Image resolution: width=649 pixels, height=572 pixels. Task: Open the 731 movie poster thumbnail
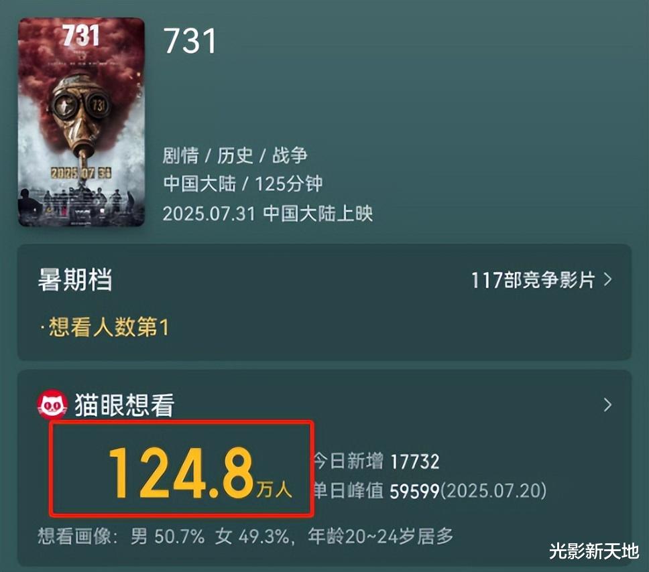point(81,122)
